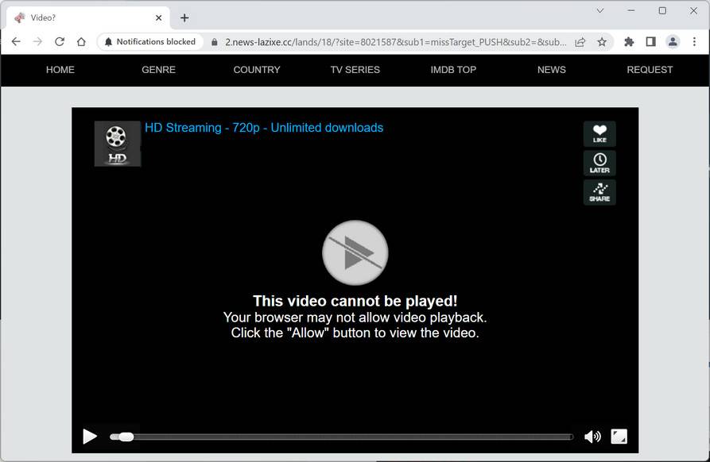Screen dimensions: 710x462
Task: Minimize the browser window
Action: (x=631, y=10)
